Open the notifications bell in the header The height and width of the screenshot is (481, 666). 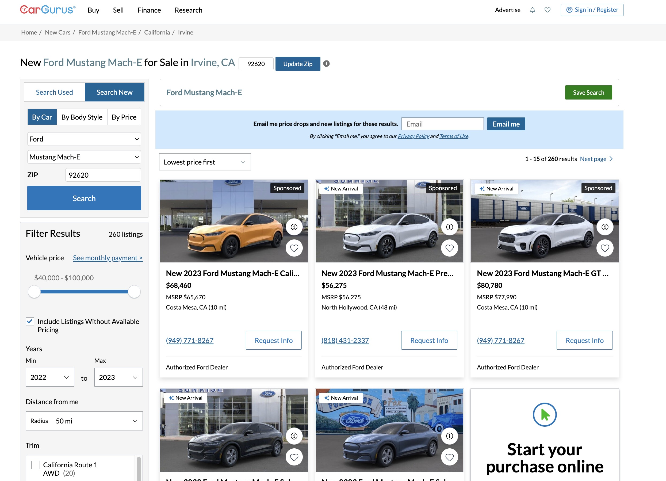pyautogui.click(x=532, y=10)
